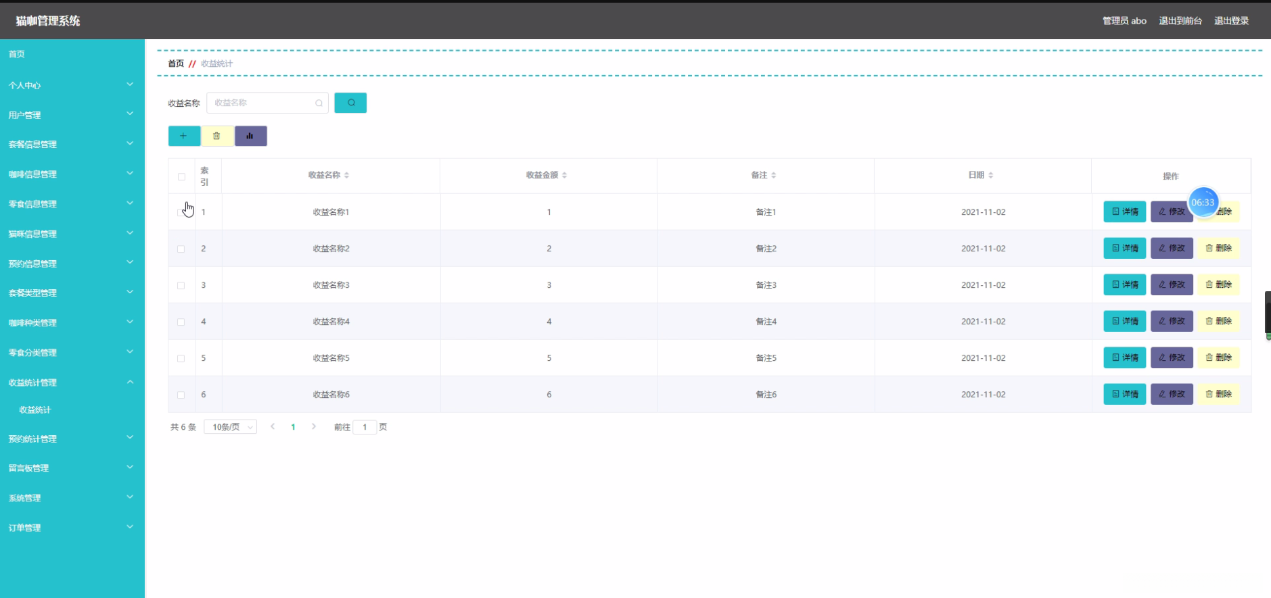
Task: Click 退出登录 to log out
Action: (x=1231, y=21)
